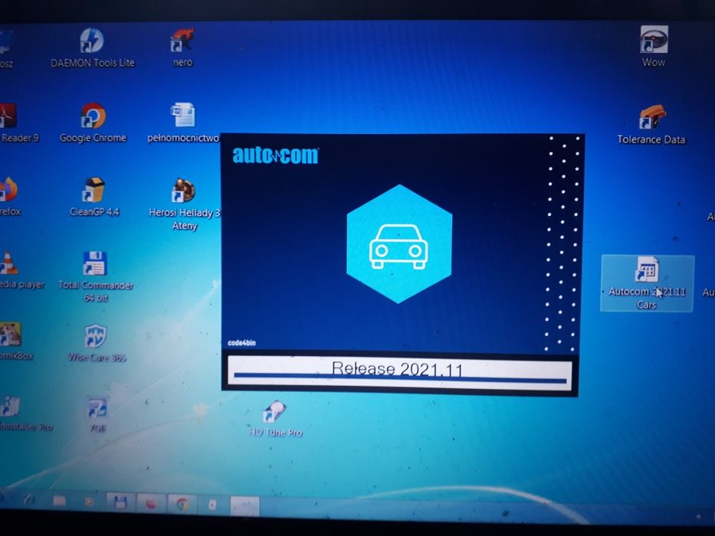
Task: Click Total Commander floppy icon in taskbar
Action: [x=120, y=503]
